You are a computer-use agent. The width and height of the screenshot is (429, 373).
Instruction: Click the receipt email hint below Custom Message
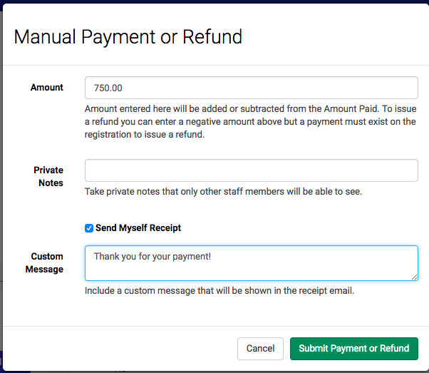(219, 290)
